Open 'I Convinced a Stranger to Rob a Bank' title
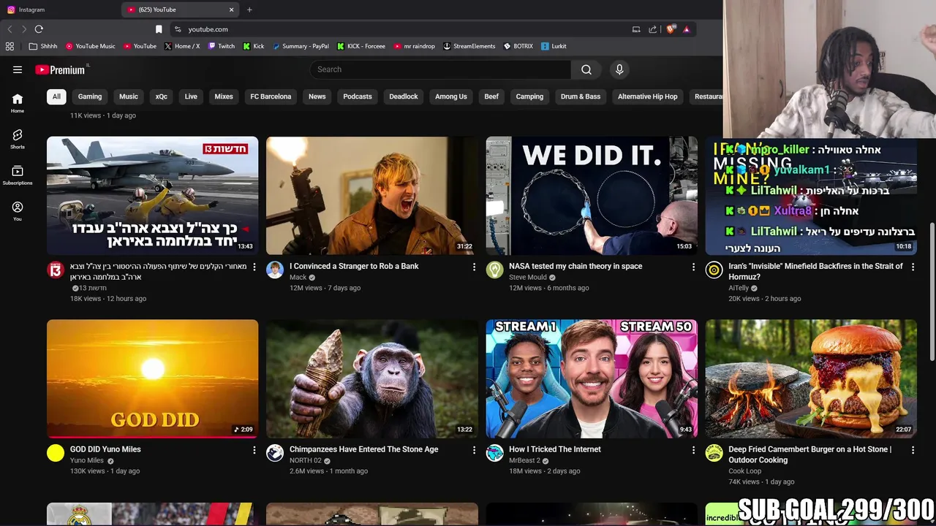Viewport: 936px width, 526px height. (354, 267)
